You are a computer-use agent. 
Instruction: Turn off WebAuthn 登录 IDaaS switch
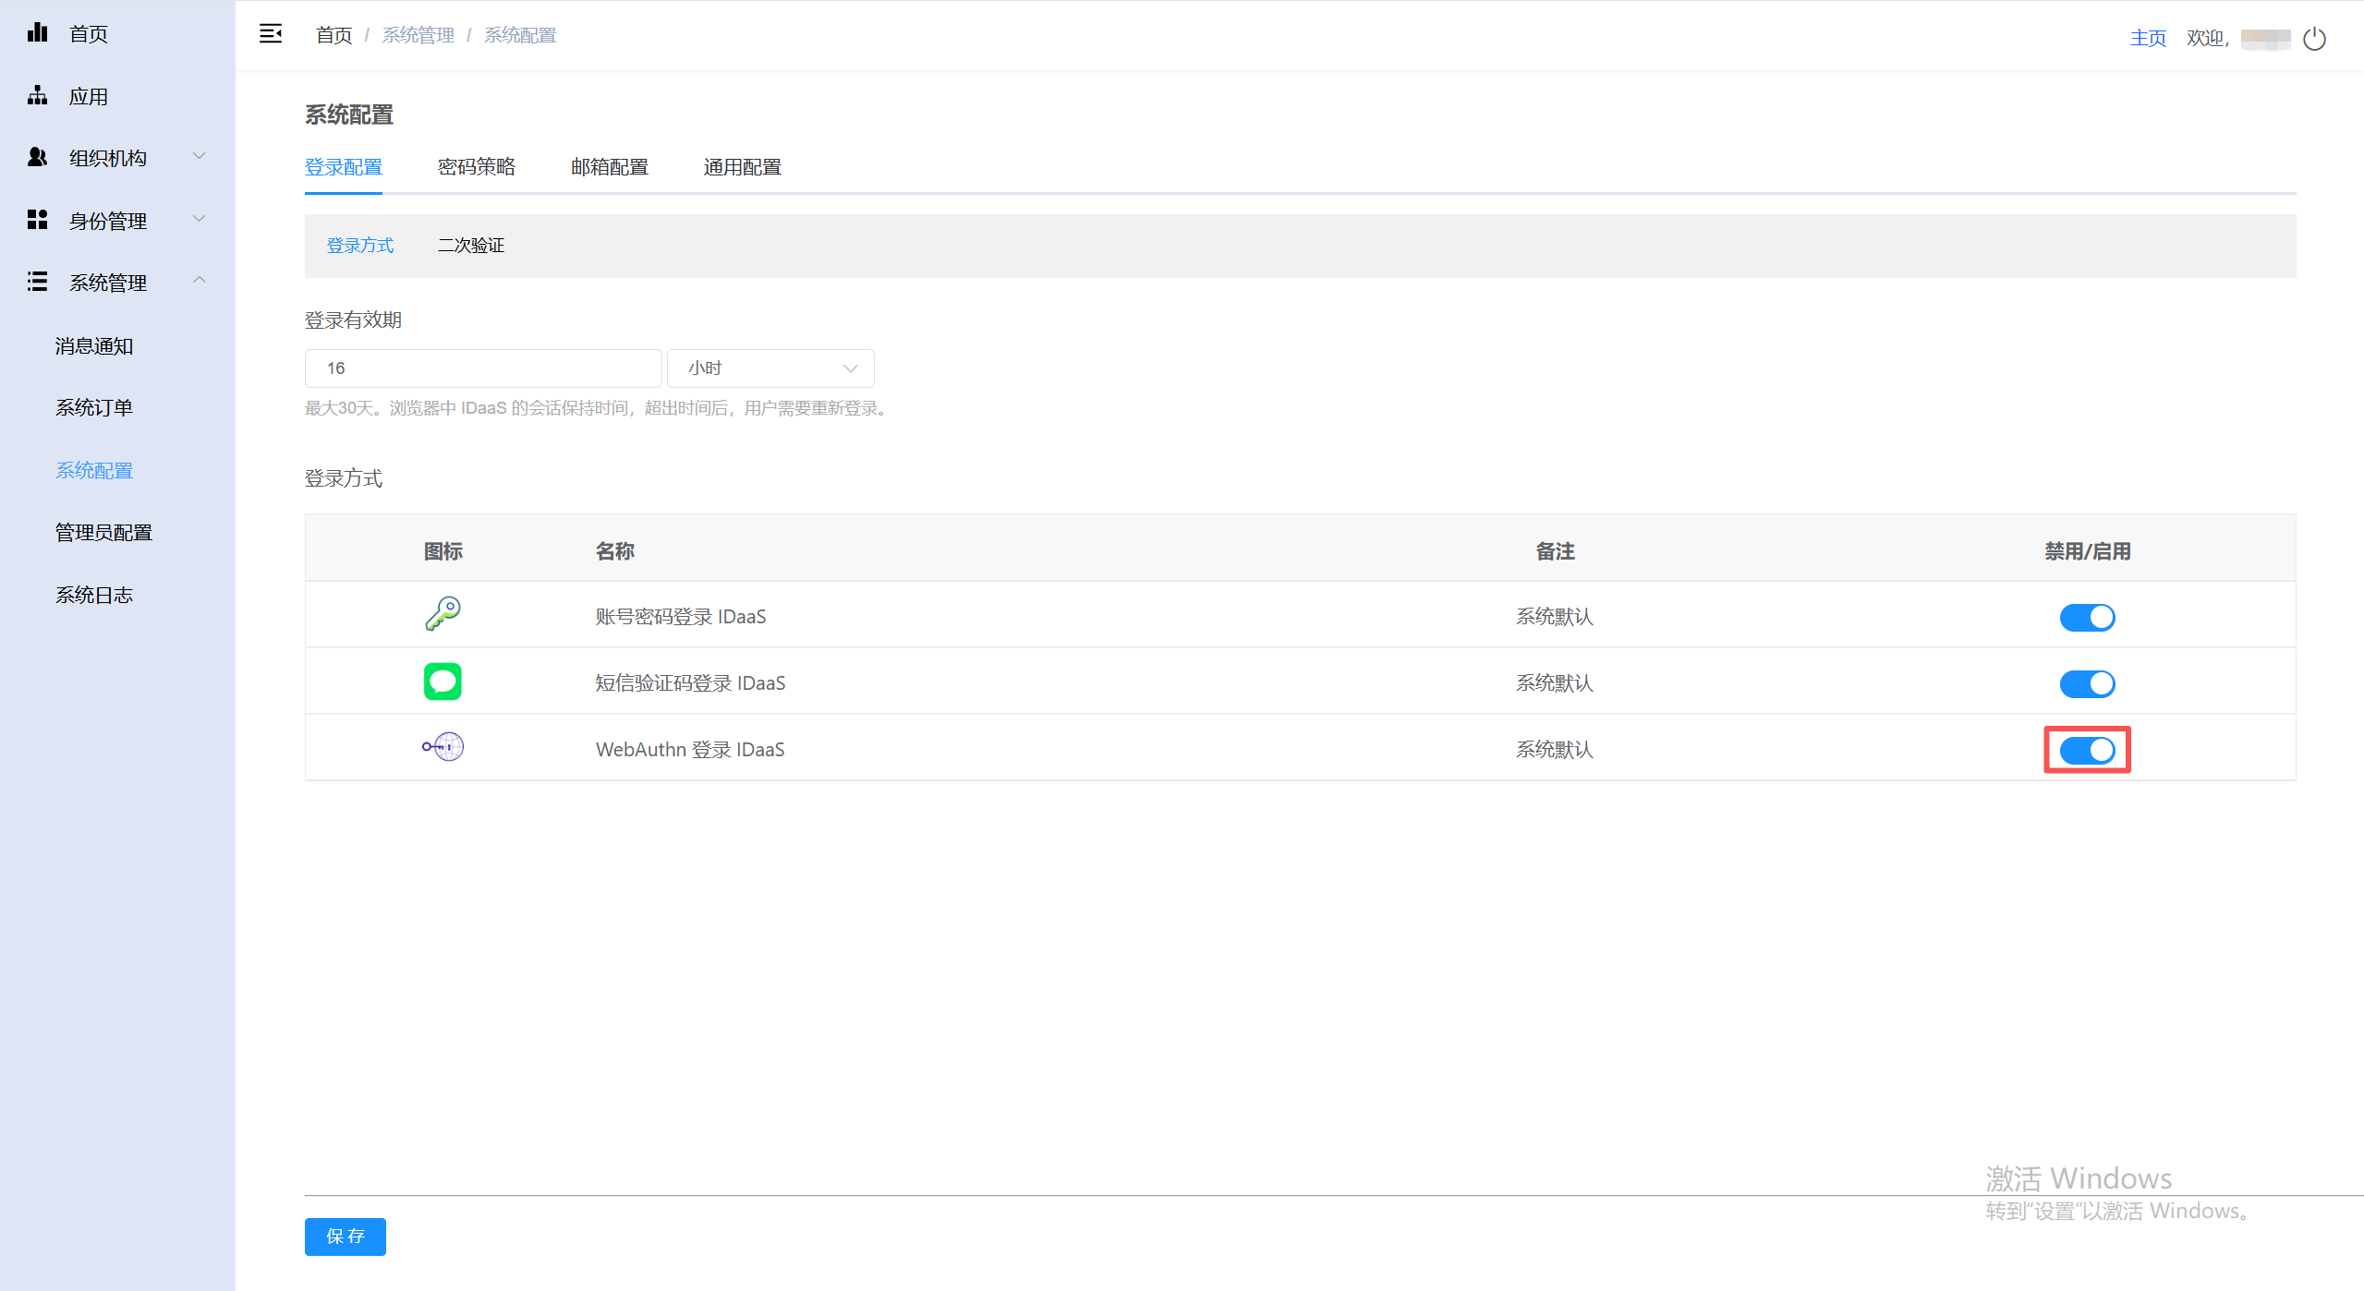tap(2086, 750)
